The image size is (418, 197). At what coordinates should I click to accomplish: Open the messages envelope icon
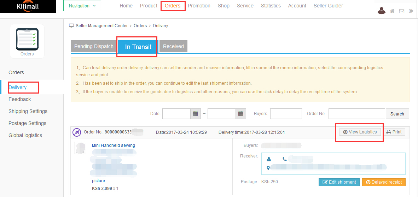coord(401,11)
